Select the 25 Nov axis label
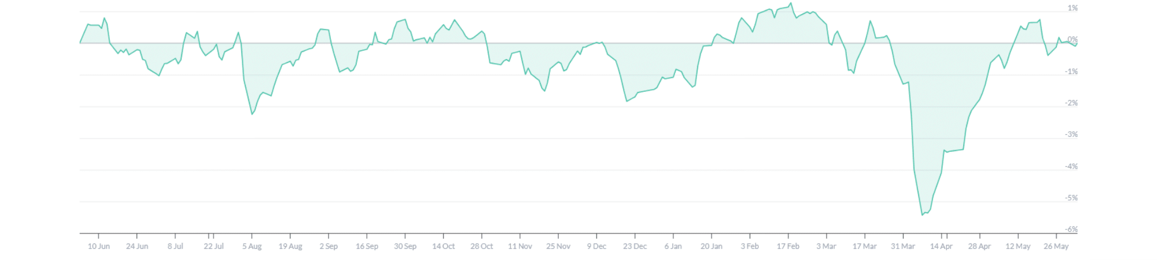 (x=558, y=246)
